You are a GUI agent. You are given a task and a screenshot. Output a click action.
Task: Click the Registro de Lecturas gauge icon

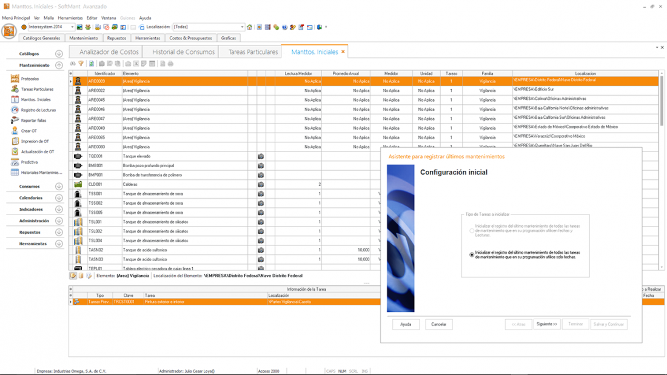[x=15, y=110]
